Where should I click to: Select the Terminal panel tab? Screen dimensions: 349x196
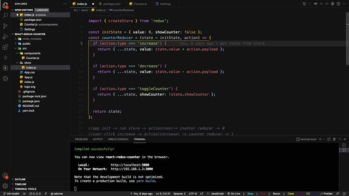[140, 139]
